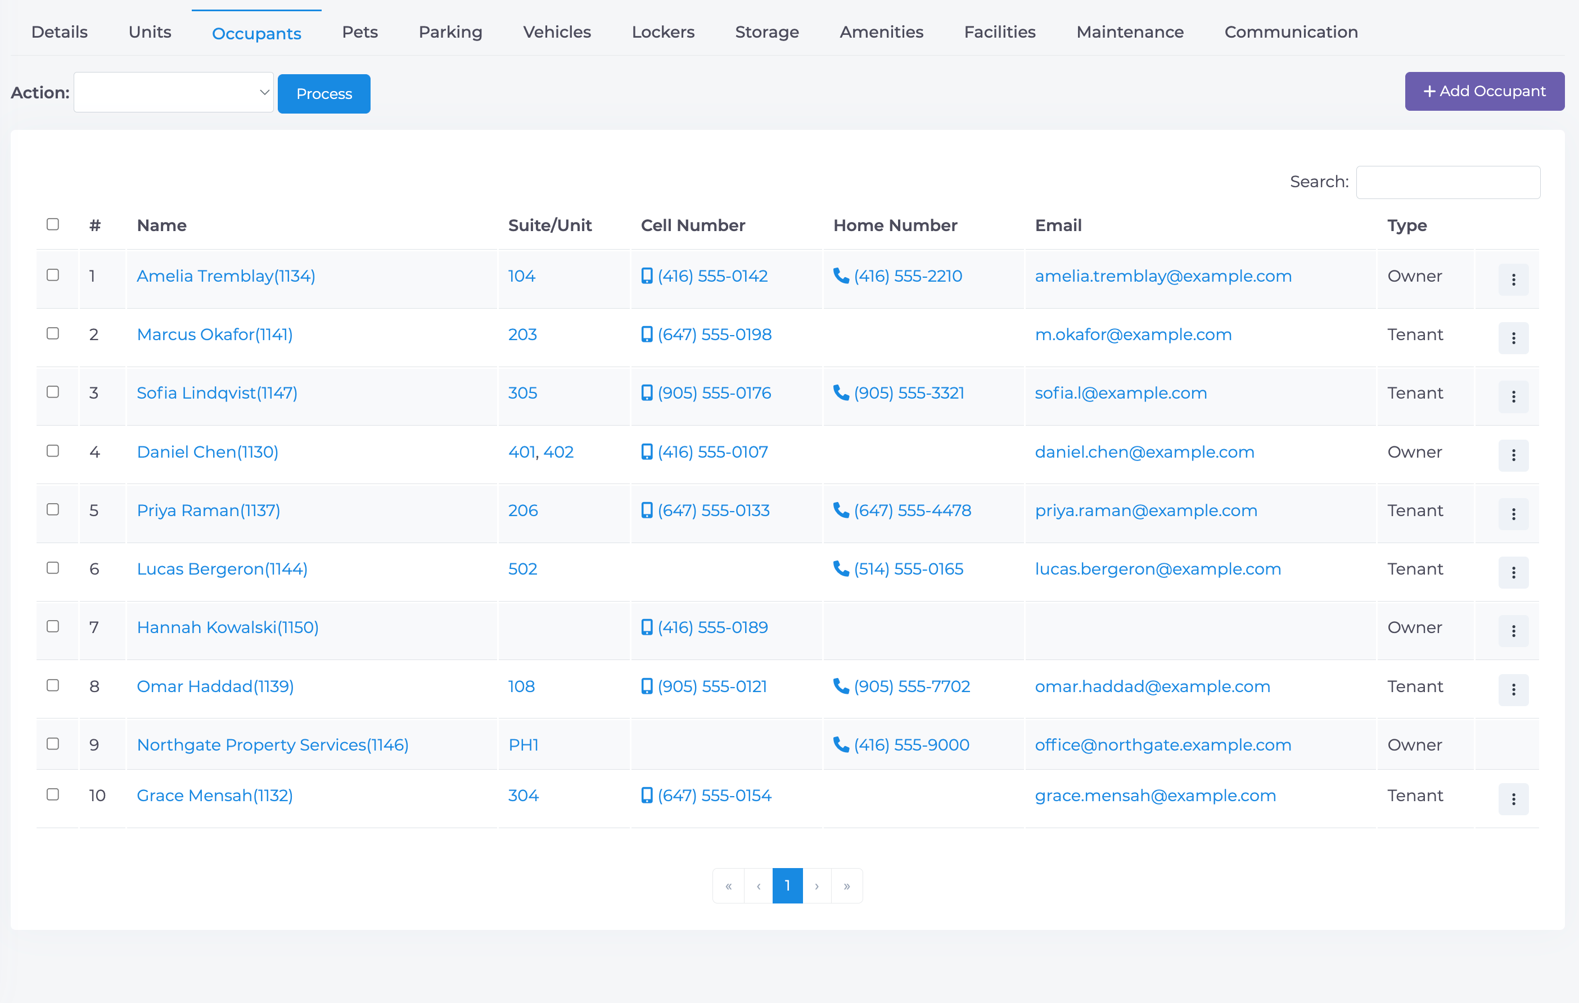Click the Add Occupant button
This screenshot has height=1003, width=1579.
click(1485, 91)
